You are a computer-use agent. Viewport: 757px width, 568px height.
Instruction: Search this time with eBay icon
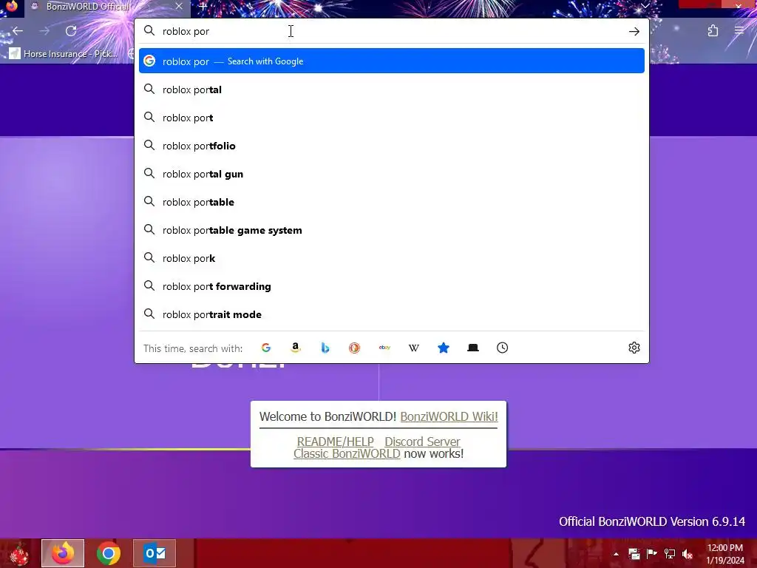[384, 348]
